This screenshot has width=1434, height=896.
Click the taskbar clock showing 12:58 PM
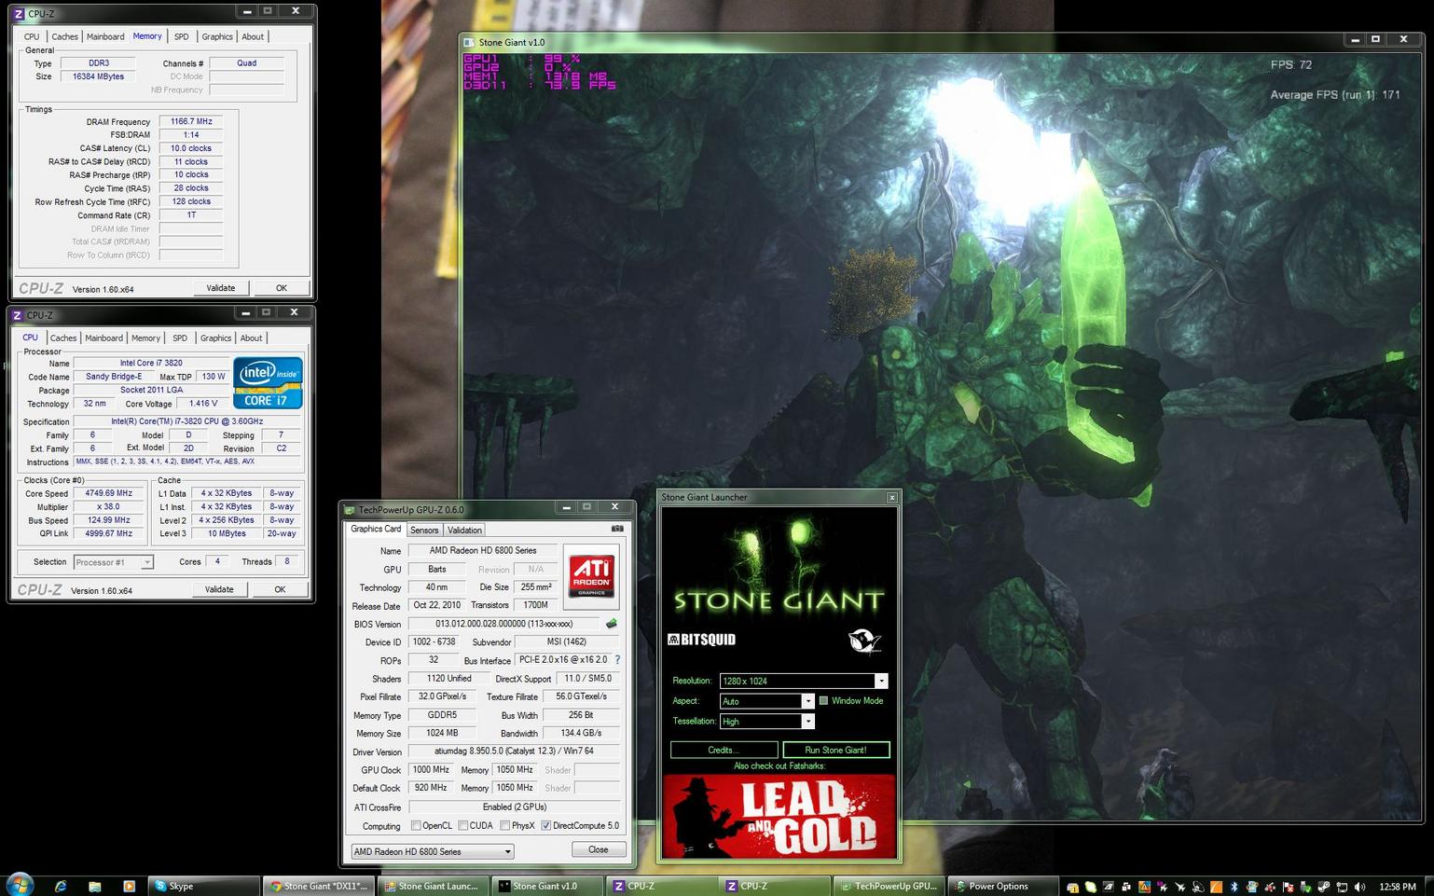pos(1397,887)
